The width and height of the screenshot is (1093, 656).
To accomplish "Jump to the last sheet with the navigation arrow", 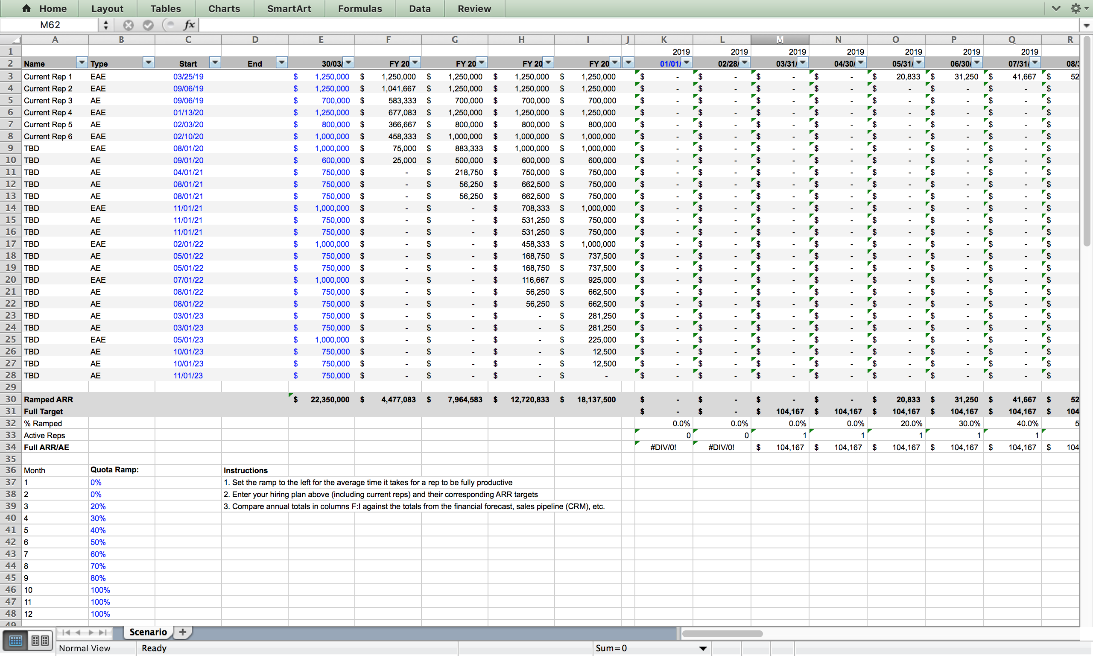I will click(x=103, y=632).
